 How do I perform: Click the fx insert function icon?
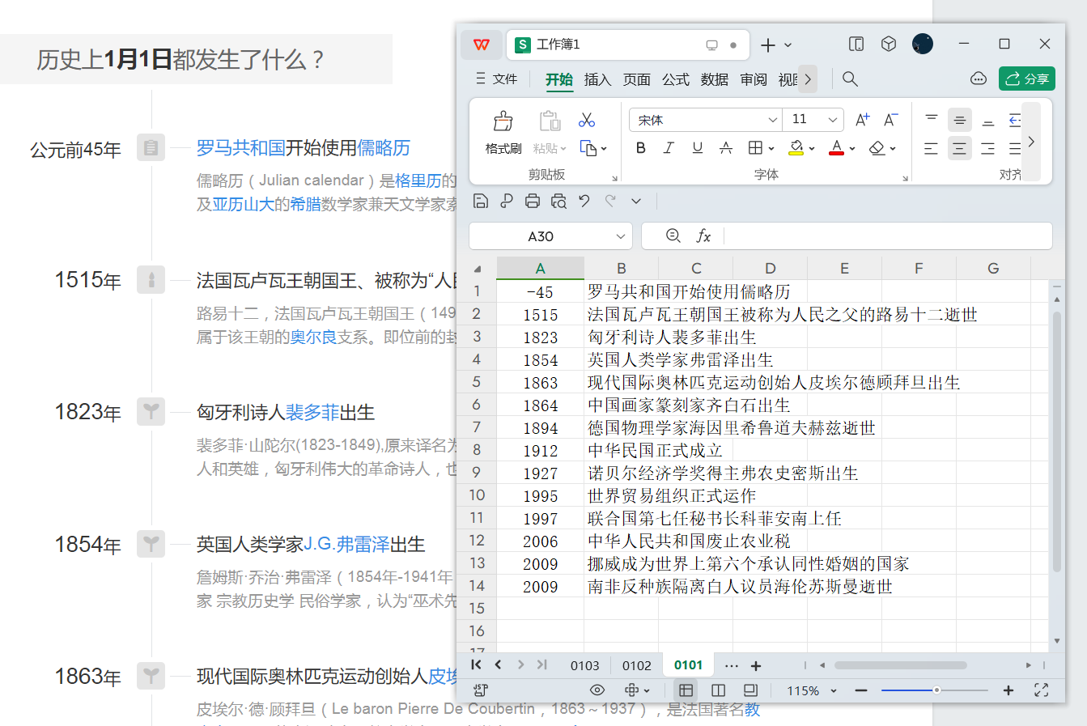pos(703,236)
